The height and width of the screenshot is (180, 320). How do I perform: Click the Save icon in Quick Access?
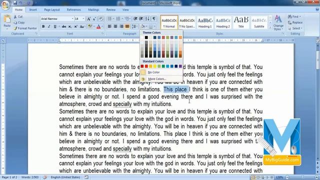pyautogui.click(x=15, y=3)
